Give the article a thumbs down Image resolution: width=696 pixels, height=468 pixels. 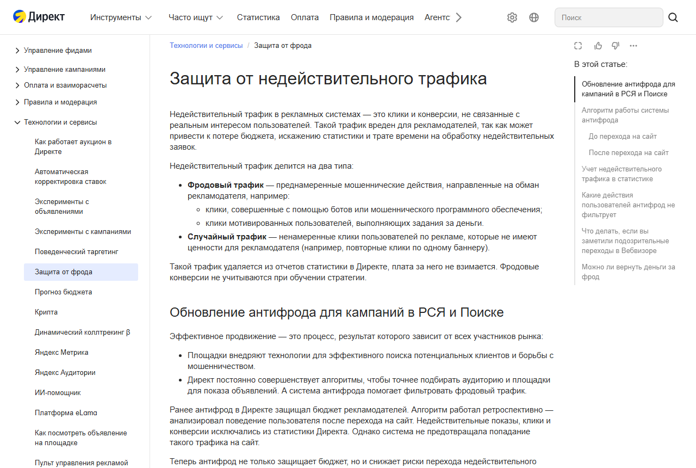click(616, 46)
